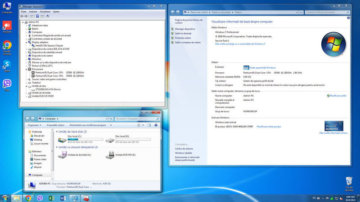Viewport: 360px width, 202px height.
Task: Click Dezinstalare sau modificare program
Action: point(88,125)
